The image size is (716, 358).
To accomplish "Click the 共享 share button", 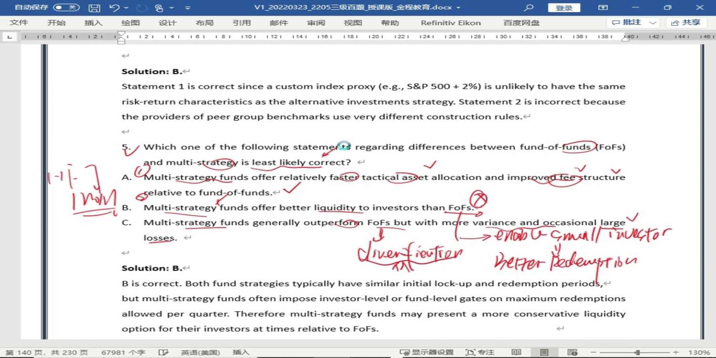I will [686, 22].
